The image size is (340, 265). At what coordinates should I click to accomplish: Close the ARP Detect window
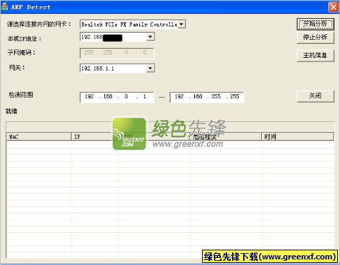click(334, 7)
